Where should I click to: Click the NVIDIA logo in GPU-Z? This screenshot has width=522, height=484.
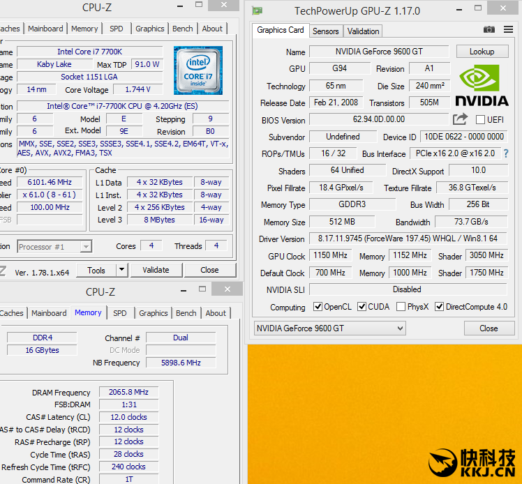pyautogui.click(x=482, y=85)
